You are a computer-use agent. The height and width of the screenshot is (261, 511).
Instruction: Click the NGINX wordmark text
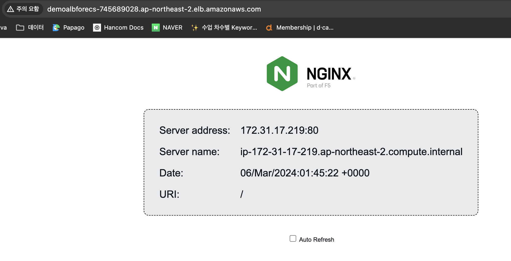pyautogui.click(x=329, y=74)
